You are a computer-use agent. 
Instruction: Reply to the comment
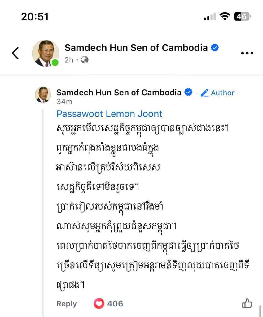point(66,304)
